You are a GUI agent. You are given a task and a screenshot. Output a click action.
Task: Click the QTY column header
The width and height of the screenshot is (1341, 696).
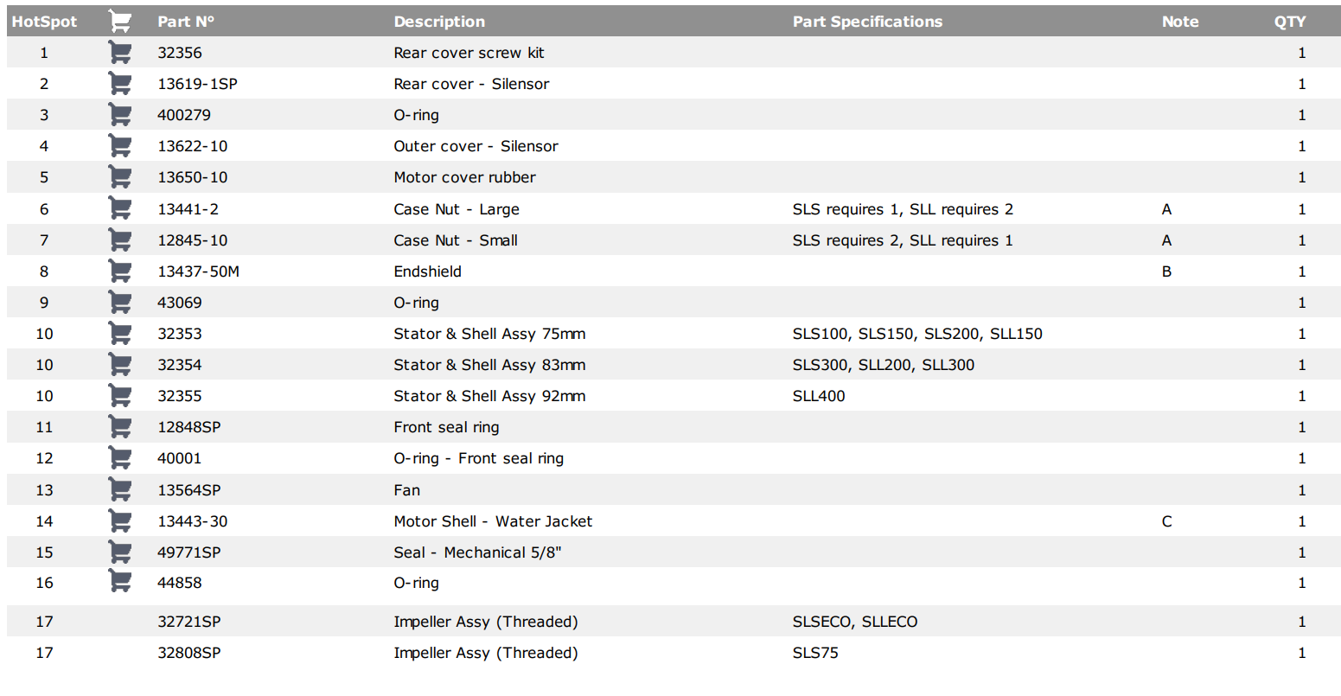pos(1290,22)
